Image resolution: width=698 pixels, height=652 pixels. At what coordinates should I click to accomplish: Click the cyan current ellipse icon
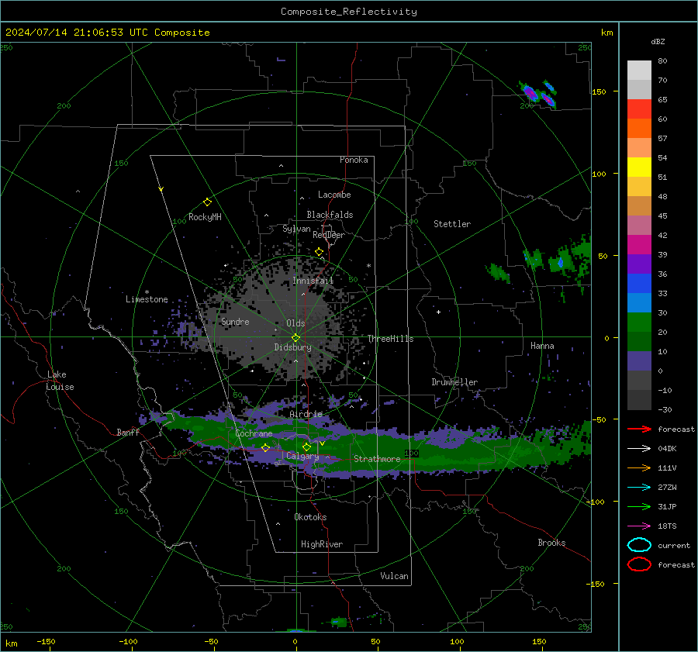[x=639, y=545]
